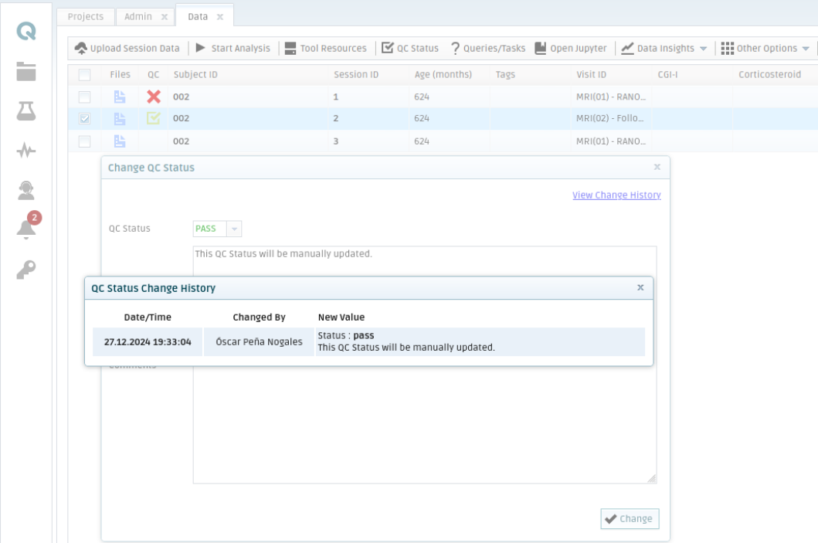Screen dimensions: 818x543
Task: Uncheck the selected session 2 checkbox
Action: point(85,119)
